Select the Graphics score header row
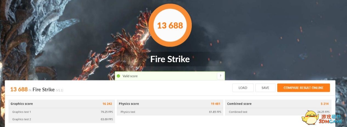This screenshot has height=127, width=347. (x=62, y=104)
